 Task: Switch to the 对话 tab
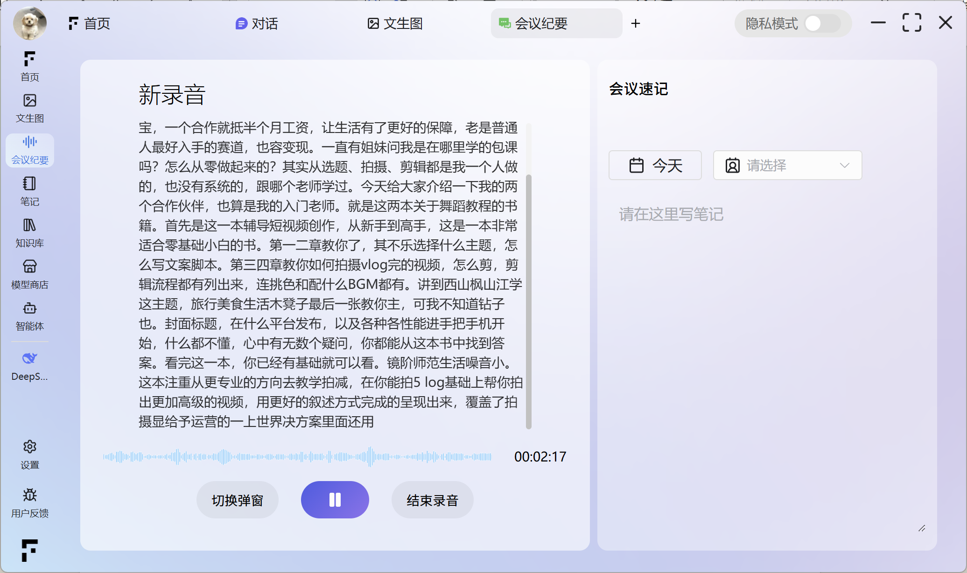257,23
